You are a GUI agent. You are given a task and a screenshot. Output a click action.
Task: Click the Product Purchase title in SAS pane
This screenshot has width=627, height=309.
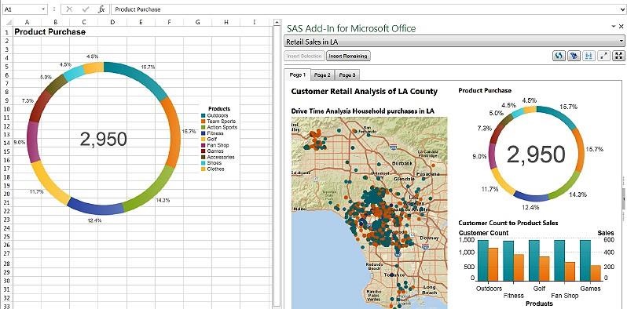click(x=485, y=91)
